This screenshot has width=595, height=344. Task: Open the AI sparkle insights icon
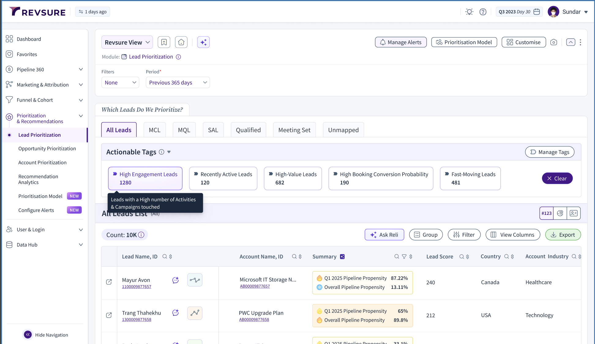(x=204, y=42)
